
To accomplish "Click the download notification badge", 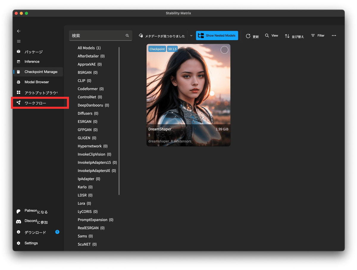I will [57, 232].
